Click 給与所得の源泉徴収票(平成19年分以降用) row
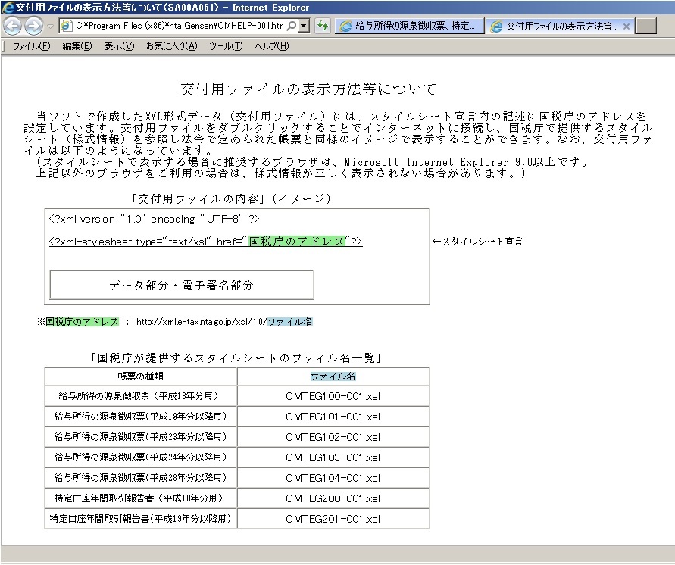Image resolution: width=675 pixels, height=565 pixels. pos(141,417)
